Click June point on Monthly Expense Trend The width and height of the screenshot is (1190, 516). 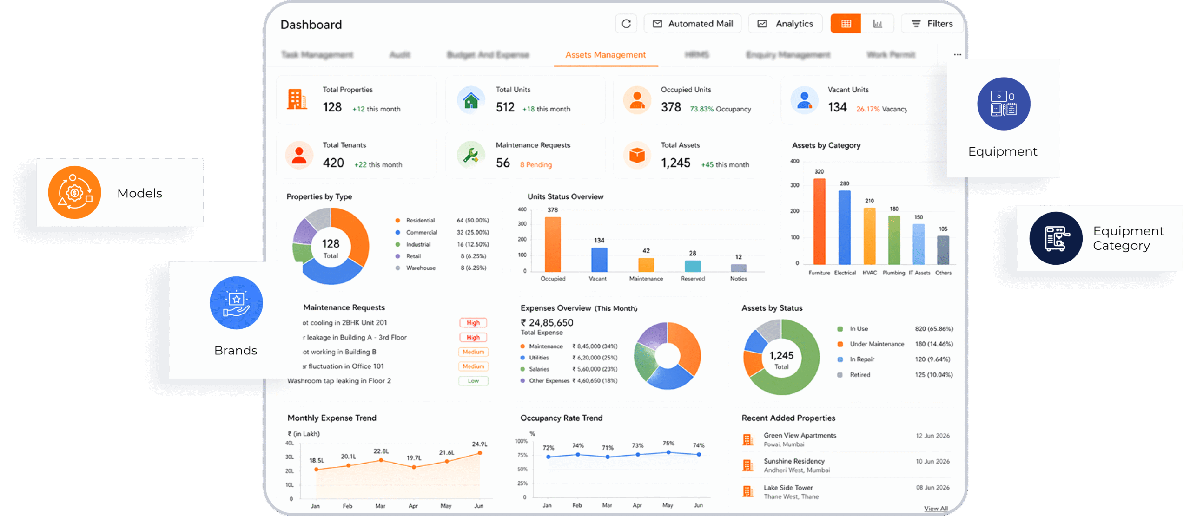479,453
